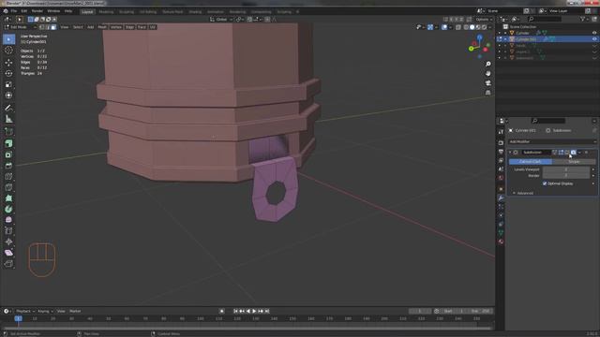Screen dimensions: 600x337
Task: Select the Transform tool
Action: tap(8, 95)
